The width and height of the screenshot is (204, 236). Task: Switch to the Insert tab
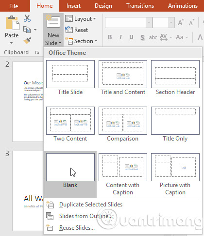point(73,6)
